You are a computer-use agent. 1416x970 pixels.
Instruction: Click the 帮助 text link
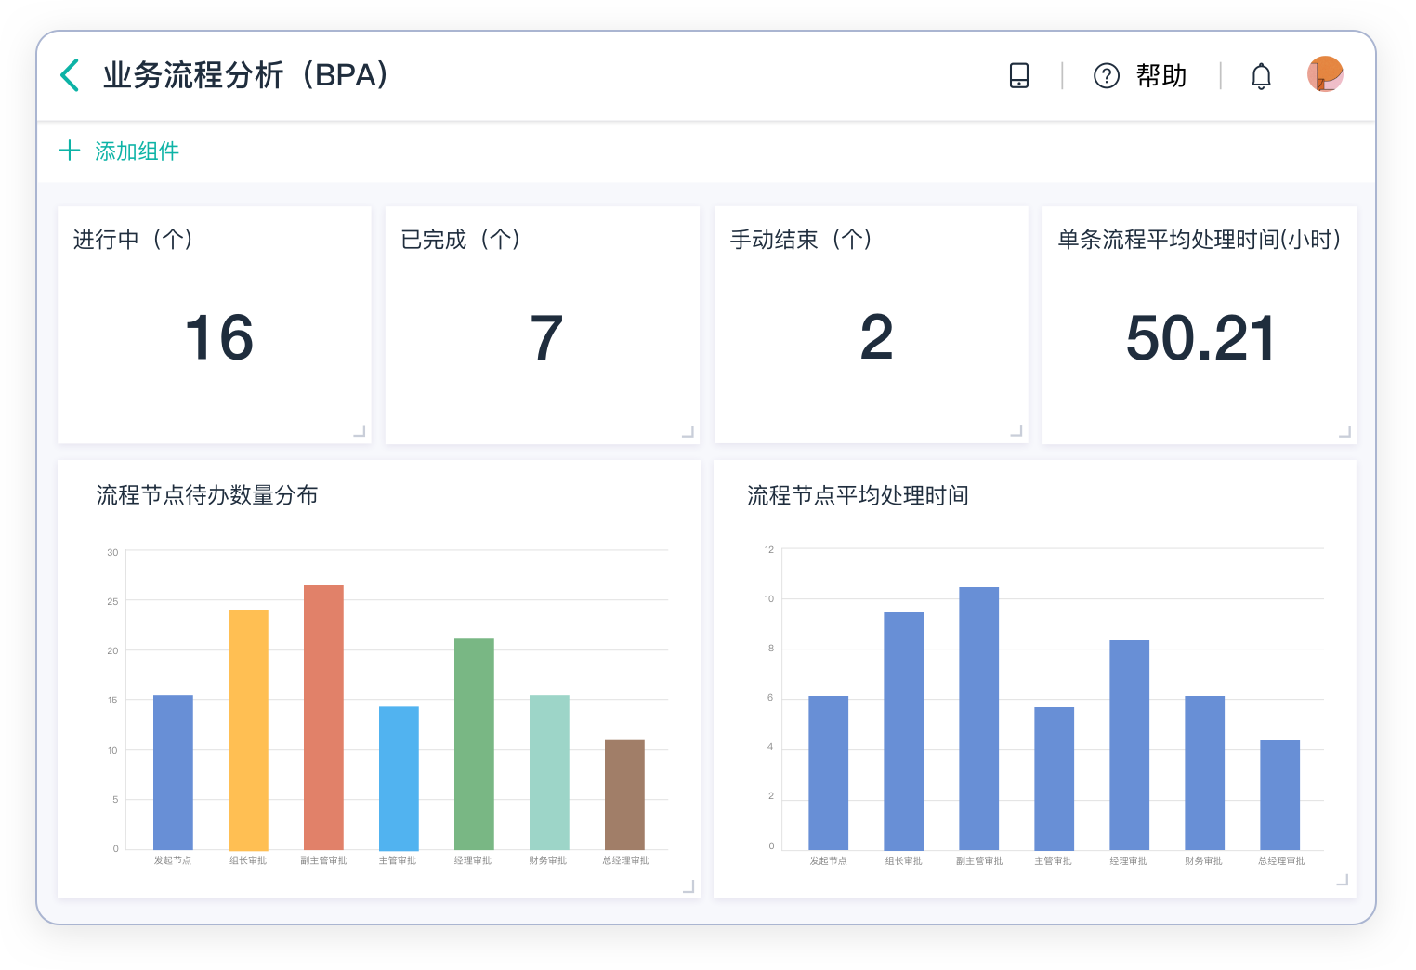[1160, 75]
